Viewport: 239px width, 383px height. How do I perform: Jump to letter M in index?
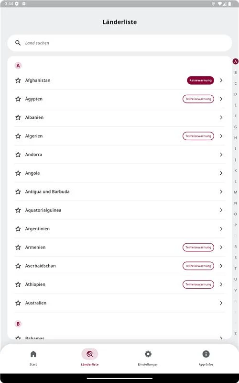click(235, 192)
